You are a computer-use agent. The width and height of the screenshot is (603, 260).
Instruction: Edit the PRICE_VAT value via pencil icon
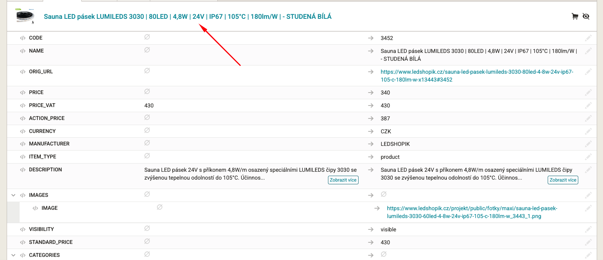(588, 105)
